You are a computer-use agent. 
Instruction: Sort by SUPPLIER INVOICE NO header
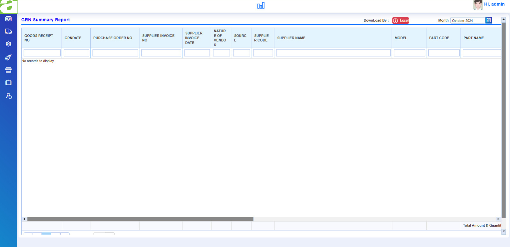coord(158,38)
